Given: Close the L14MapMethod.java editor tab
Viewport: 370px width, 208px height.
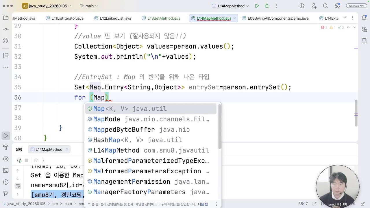Looking at the screenshot, I should tap(235, 18).
